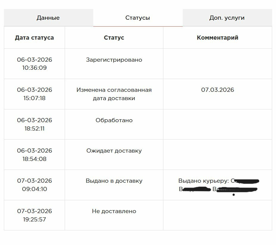Click the timestamp 07-03-2026 19:25:57

click(35, 215)
